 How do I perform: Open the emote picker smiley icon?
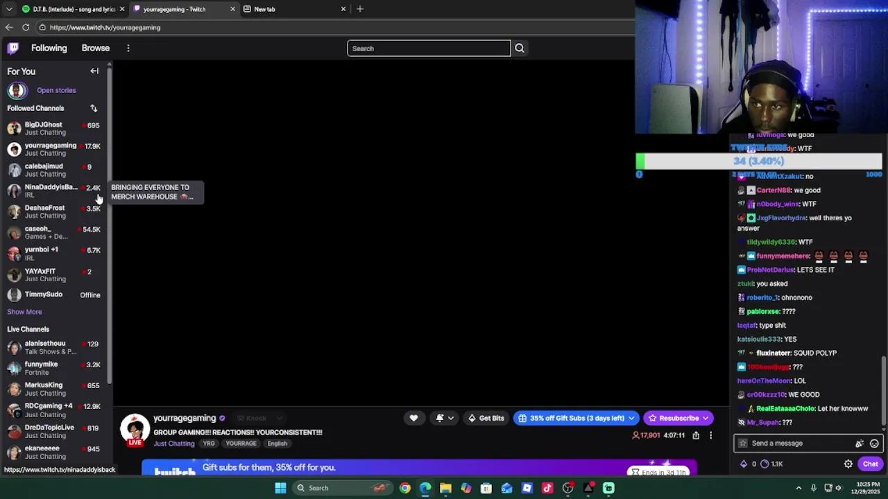874,443
